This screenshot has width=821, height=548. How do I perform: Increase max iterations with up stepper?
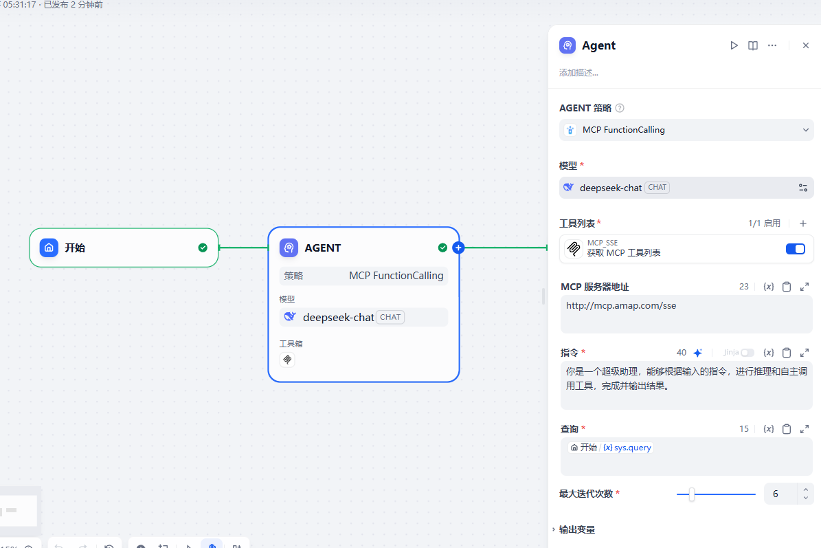click(x=805, y=490)
